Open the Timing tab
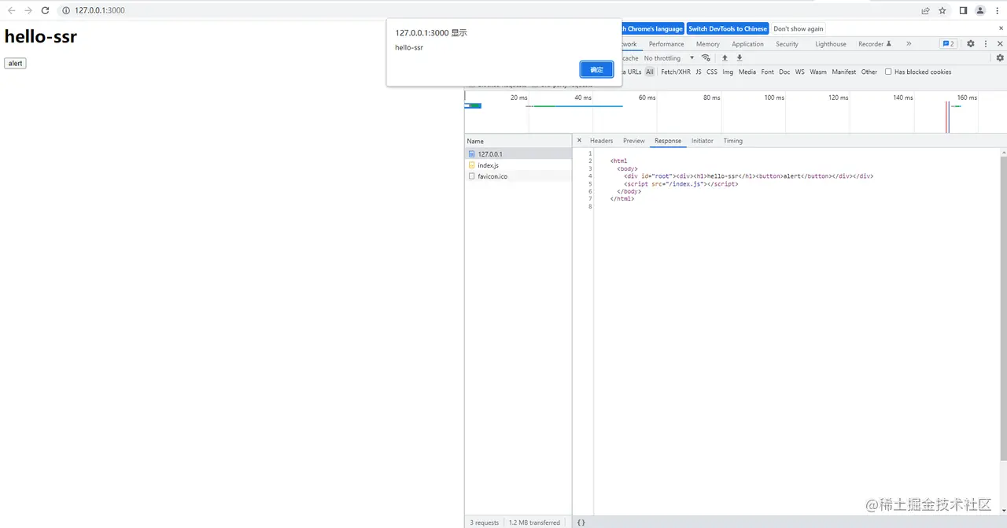This screenshot has height=528, width=1007. (733, 141)
